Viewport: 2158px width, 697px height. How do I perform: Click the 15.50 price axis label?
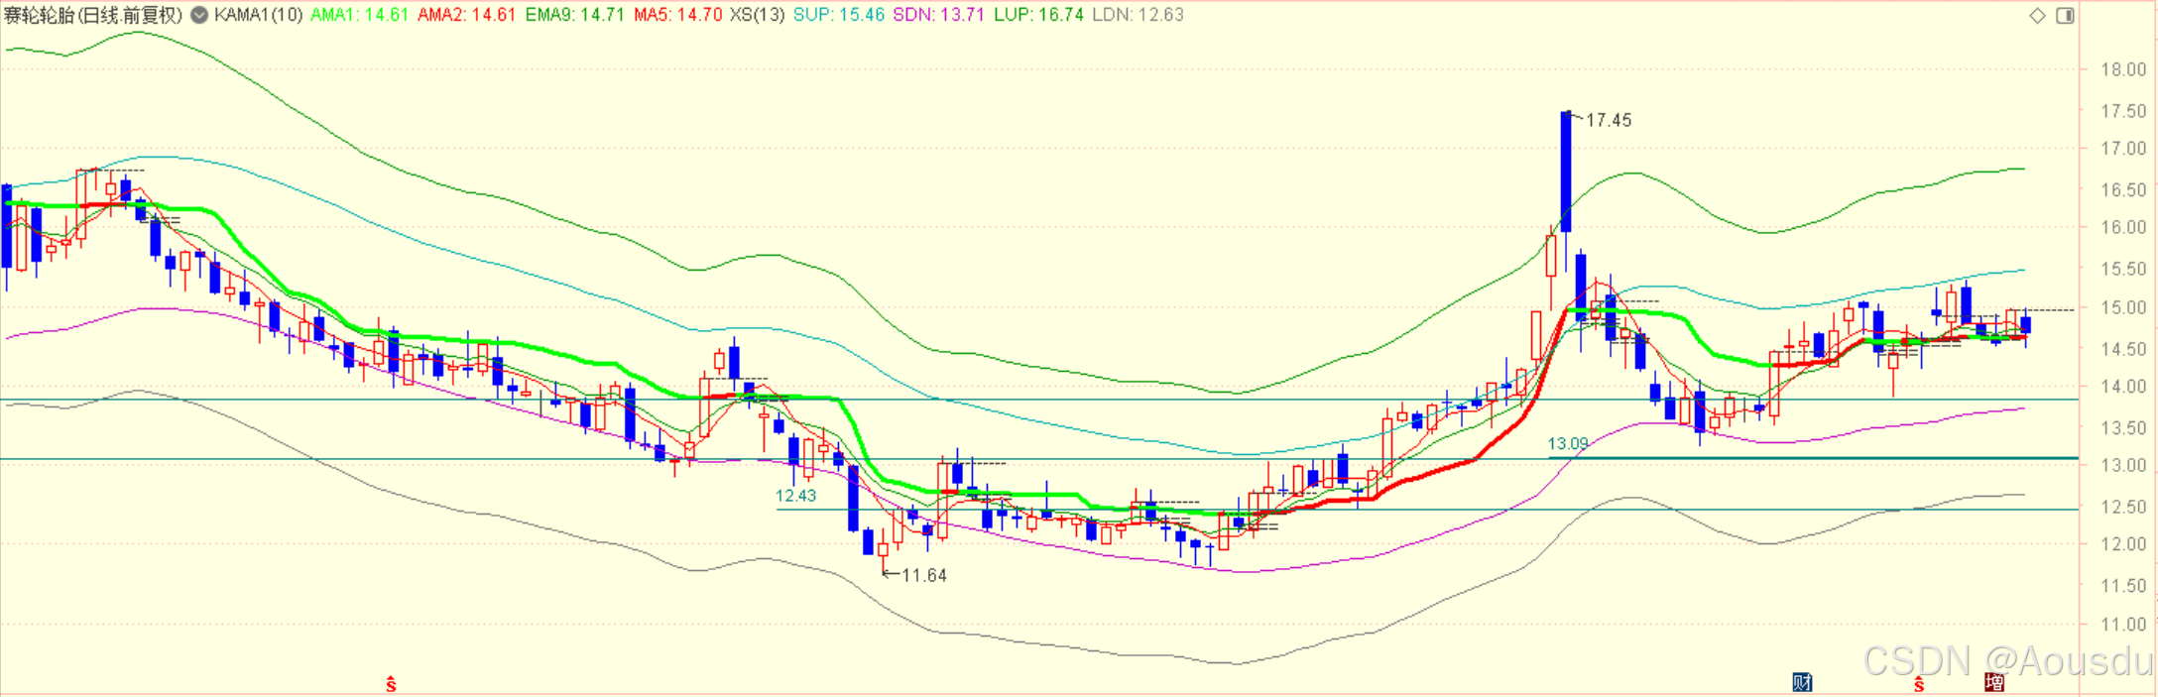(x=2123, y=269)
